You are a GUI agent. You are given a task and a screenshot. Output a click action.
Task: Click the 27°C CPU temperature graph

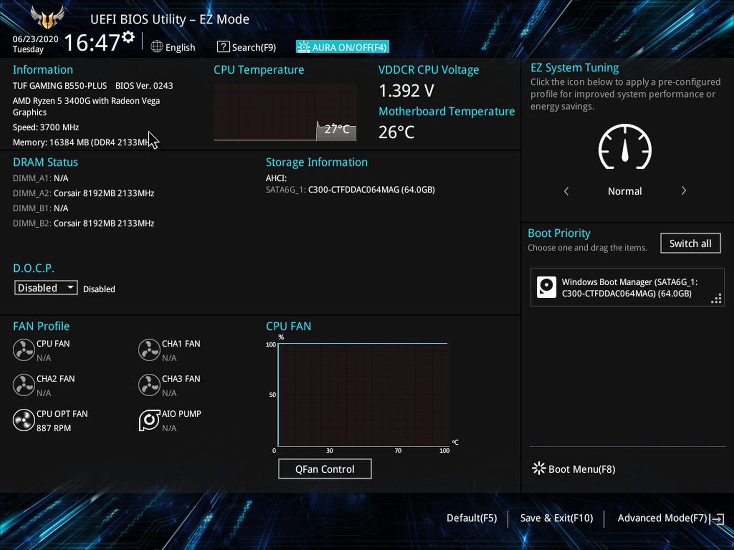(x=285, y=112)
